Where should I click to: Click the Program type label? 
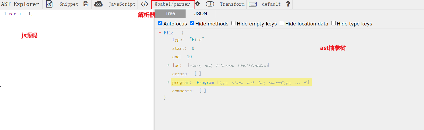click(205, 82)
